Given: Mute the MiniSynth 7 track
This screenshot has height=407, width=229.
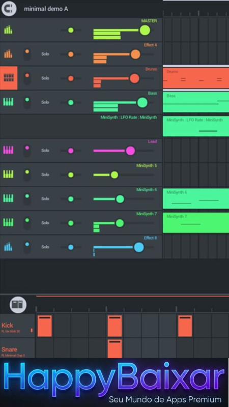Looking at the screenshot, I should click(x=27, y=223).
